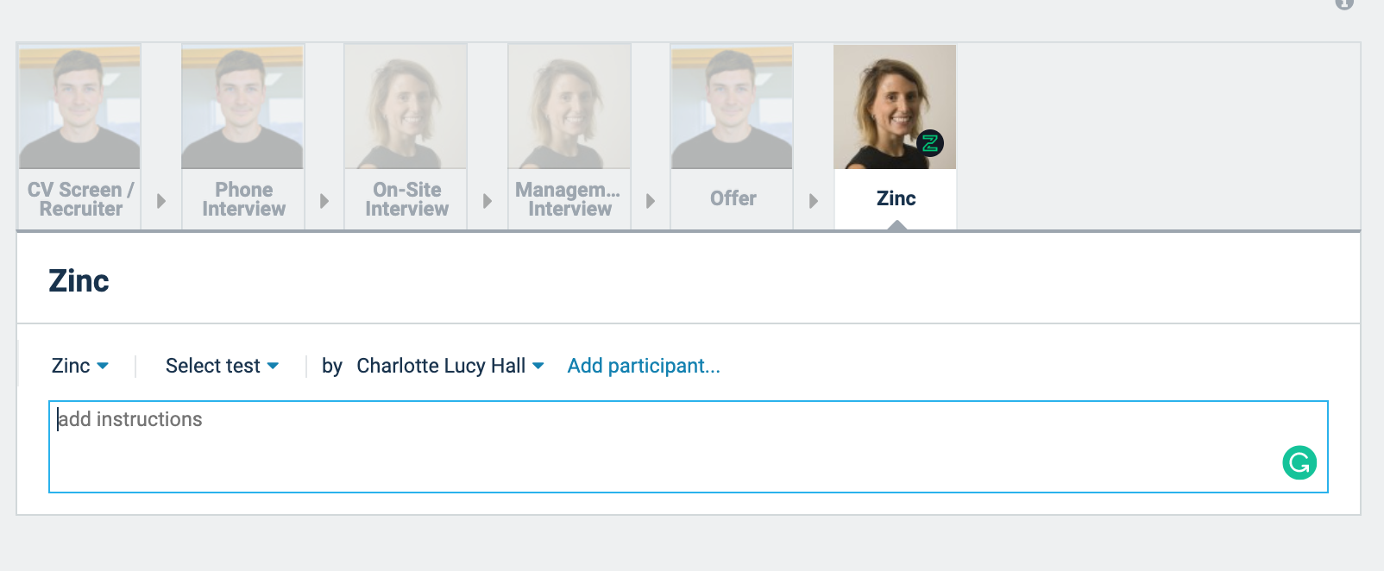Go to the Offer stage tab
The width and height of the screenshot is (1384, 571).
coord(733,199)
